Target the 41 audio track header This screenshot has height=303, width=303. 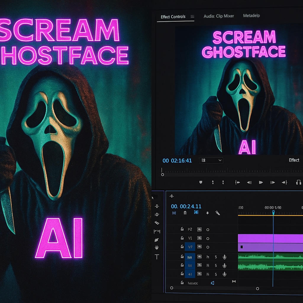190,274
